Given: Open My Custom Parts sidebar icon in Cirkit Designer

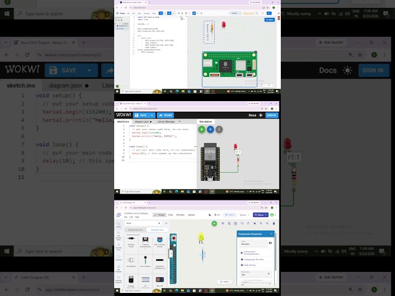Looking at the screenshot, I should click(118, 236).
